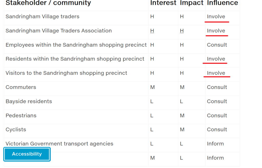This screenshot has height=168, width=262.
Task: Select the Sandringham Village traders row label
Action: pos(42,17)
